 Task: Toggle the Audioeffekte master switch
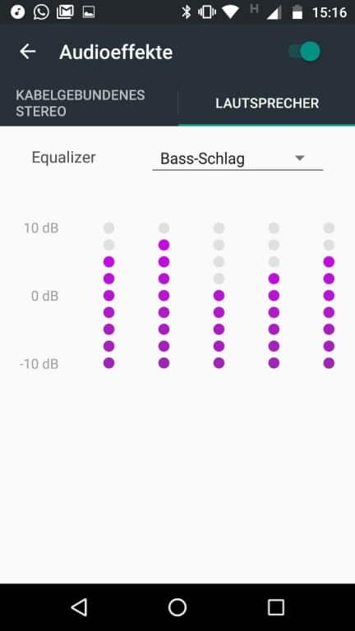pyautogui.click(x=305, y=52)
